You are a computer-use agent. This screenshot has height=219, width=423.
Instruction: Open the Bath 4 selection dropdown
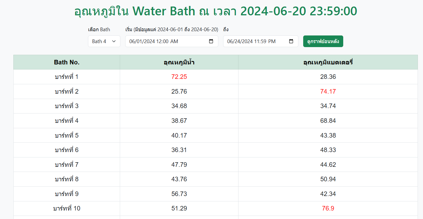click(x=104, y=41)
